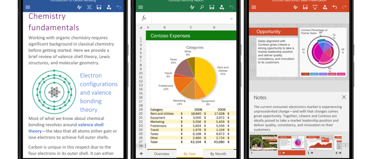Open the By Month sheet tab
This screenshot has height=159, width=372.
(218, 154)
